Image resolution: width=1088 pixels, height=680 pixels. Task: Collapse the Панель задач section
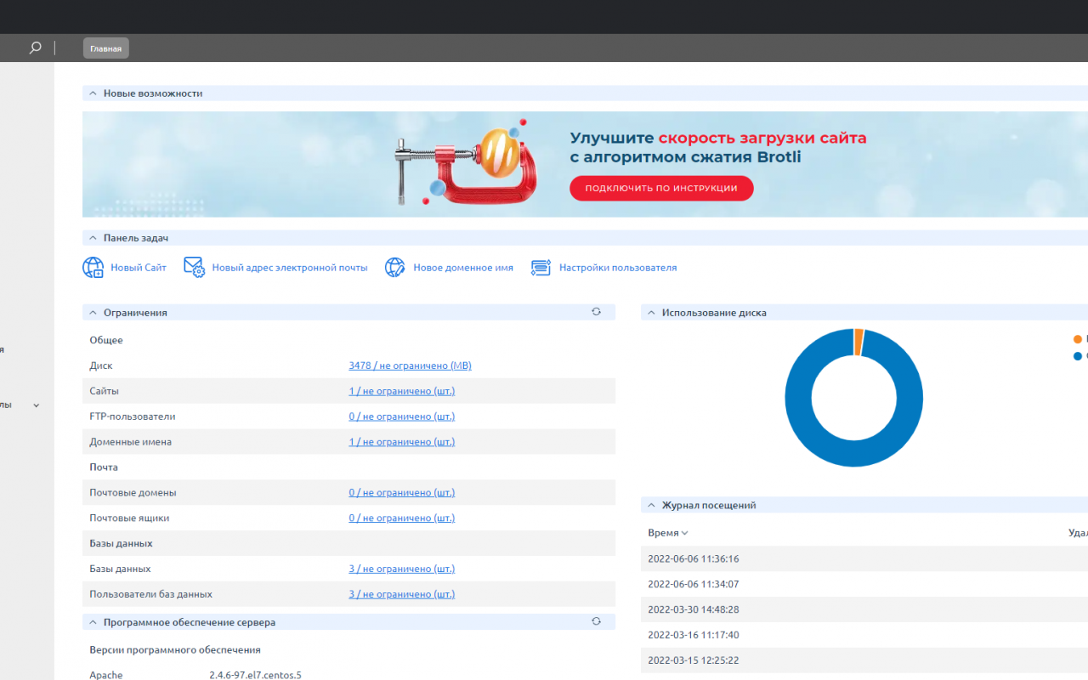[92, 238]
